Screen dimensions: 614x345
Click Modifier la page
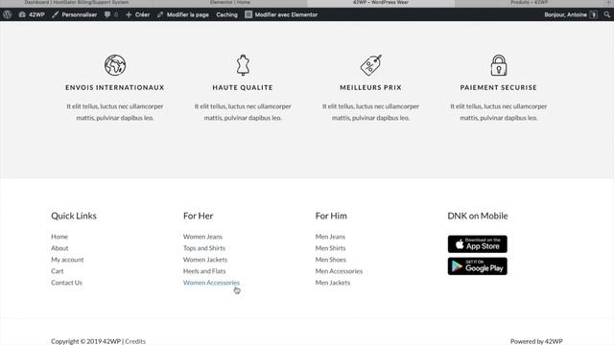point(183,14)
